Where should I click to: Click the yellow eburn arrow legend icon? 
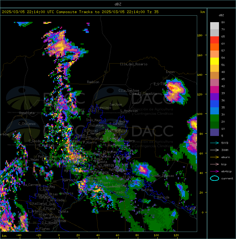(x=214, y=157)
